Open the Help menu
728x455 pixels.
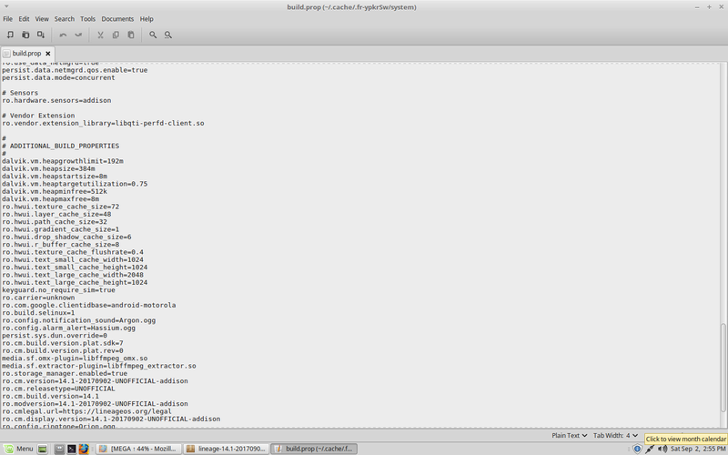[147, 19]
